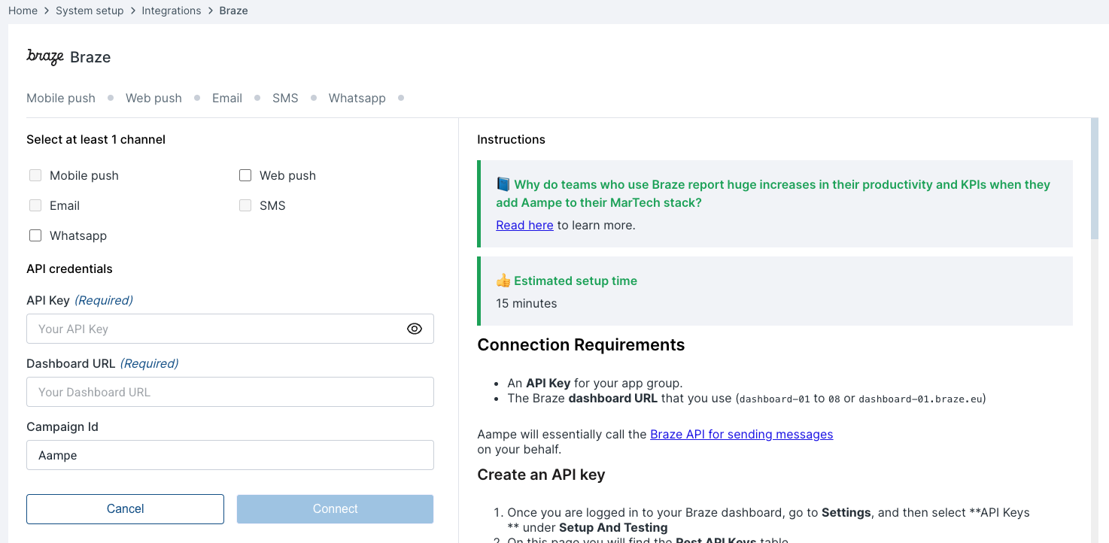Viewport: 1109px width, 543px height.
Task: Click the thumbs-up icon beside Estimated setup time
Action: click(x=503, y=281)
